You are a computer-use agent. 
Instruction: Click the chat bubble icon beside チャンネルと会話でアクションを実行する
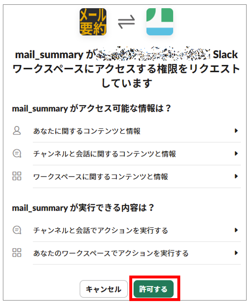tap(17, 230)
